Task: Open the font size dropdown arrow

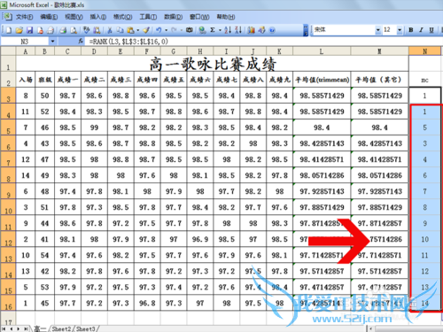Action: click(x=400, y=30)
